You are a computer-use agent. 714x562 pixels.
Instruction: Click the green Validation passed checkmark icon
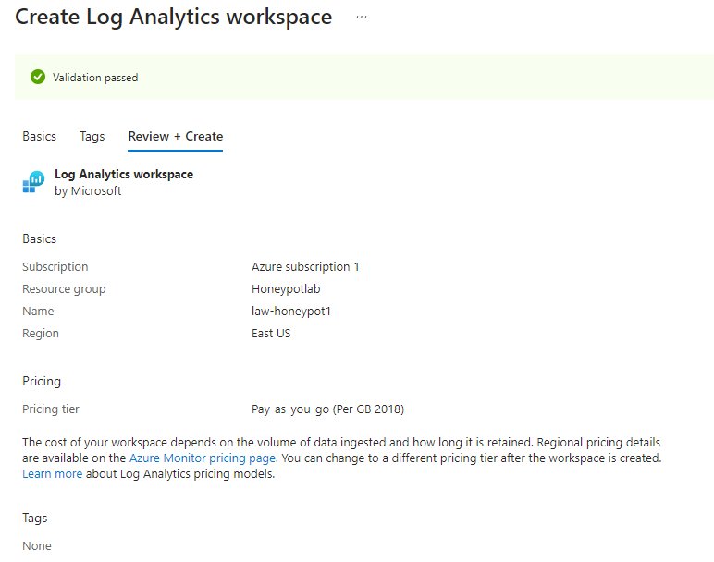point(38,77)
